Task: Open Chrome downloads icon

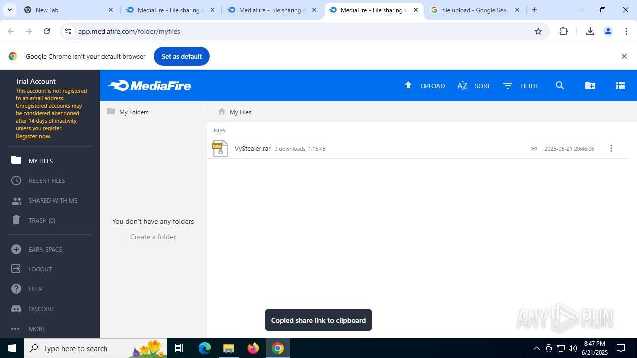Action: tap(590, 31)
